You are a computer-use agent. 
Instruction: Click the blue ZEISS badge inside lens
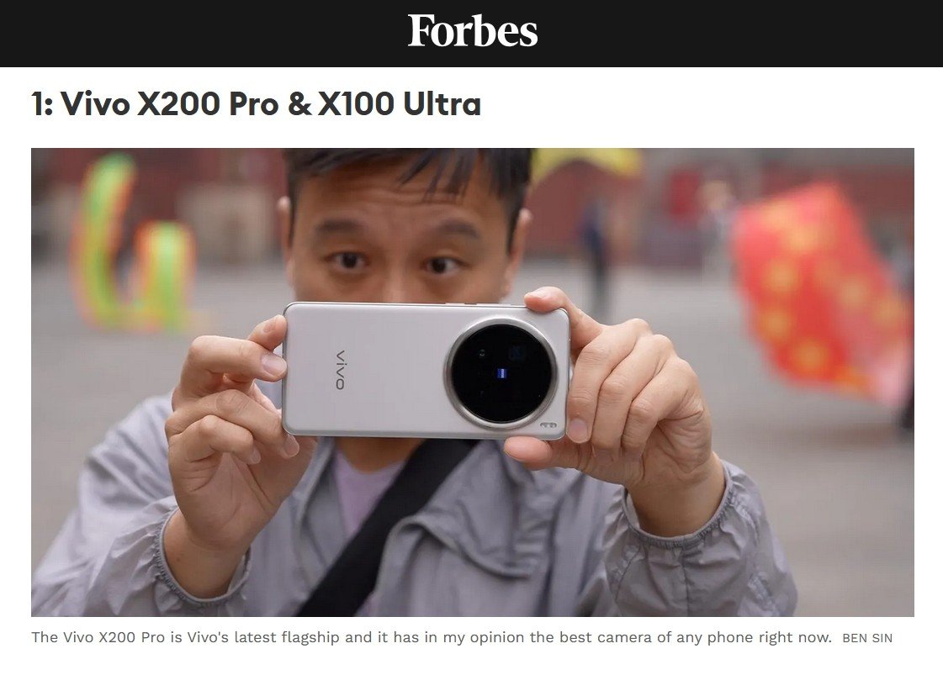click(502, 374)
